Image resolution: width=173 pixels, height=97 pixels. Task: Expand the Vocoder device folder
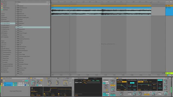coord(16,6)
